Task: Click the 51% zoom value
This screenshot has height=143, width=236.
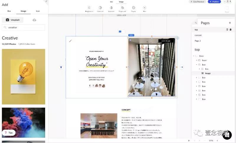Action: coord(211,141)
